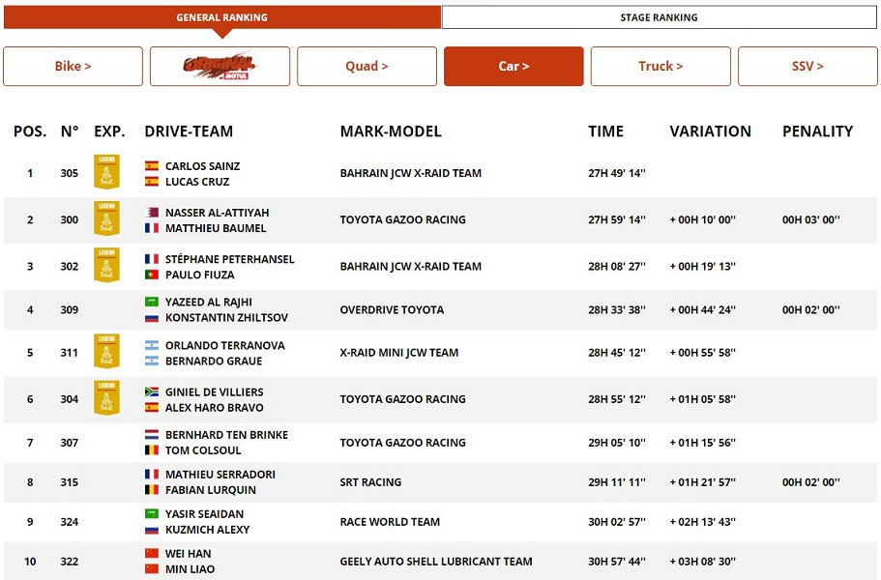This screenshot has height=580, width=881.
Task: Show the Quad category rankings
Action: pos(367,67)
